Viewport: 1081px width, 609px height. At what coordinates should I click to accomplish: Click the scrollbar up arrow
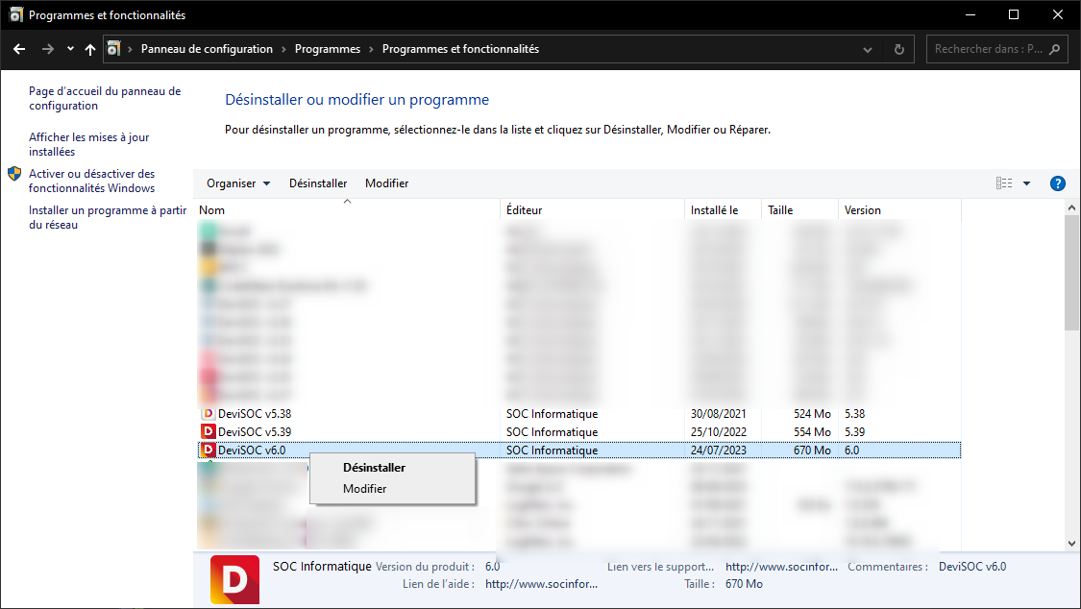pyautogui.click(x=1071, y=207)
